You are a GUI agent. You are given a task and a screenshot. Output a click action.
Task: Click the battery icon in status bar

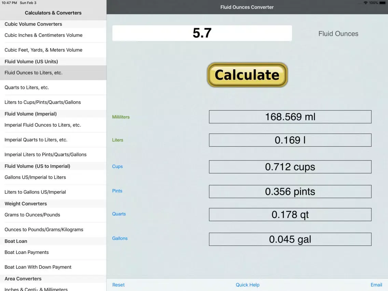click(383, 3)
